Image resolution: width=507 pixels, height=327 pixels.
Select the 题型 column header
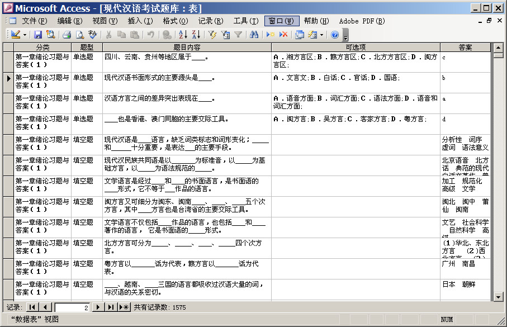point(87,47)
